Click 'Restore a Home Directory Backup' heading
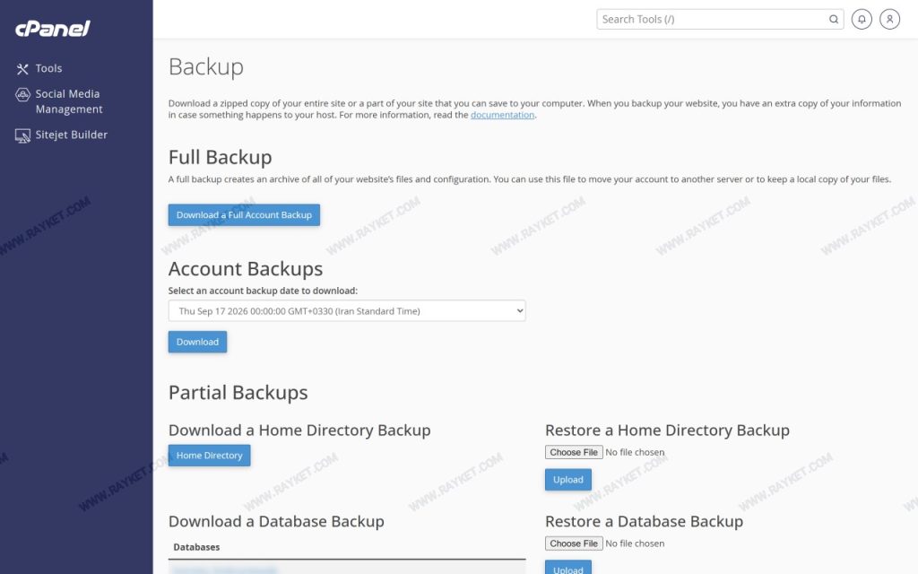Screen dimensions: 918x574 667,430
